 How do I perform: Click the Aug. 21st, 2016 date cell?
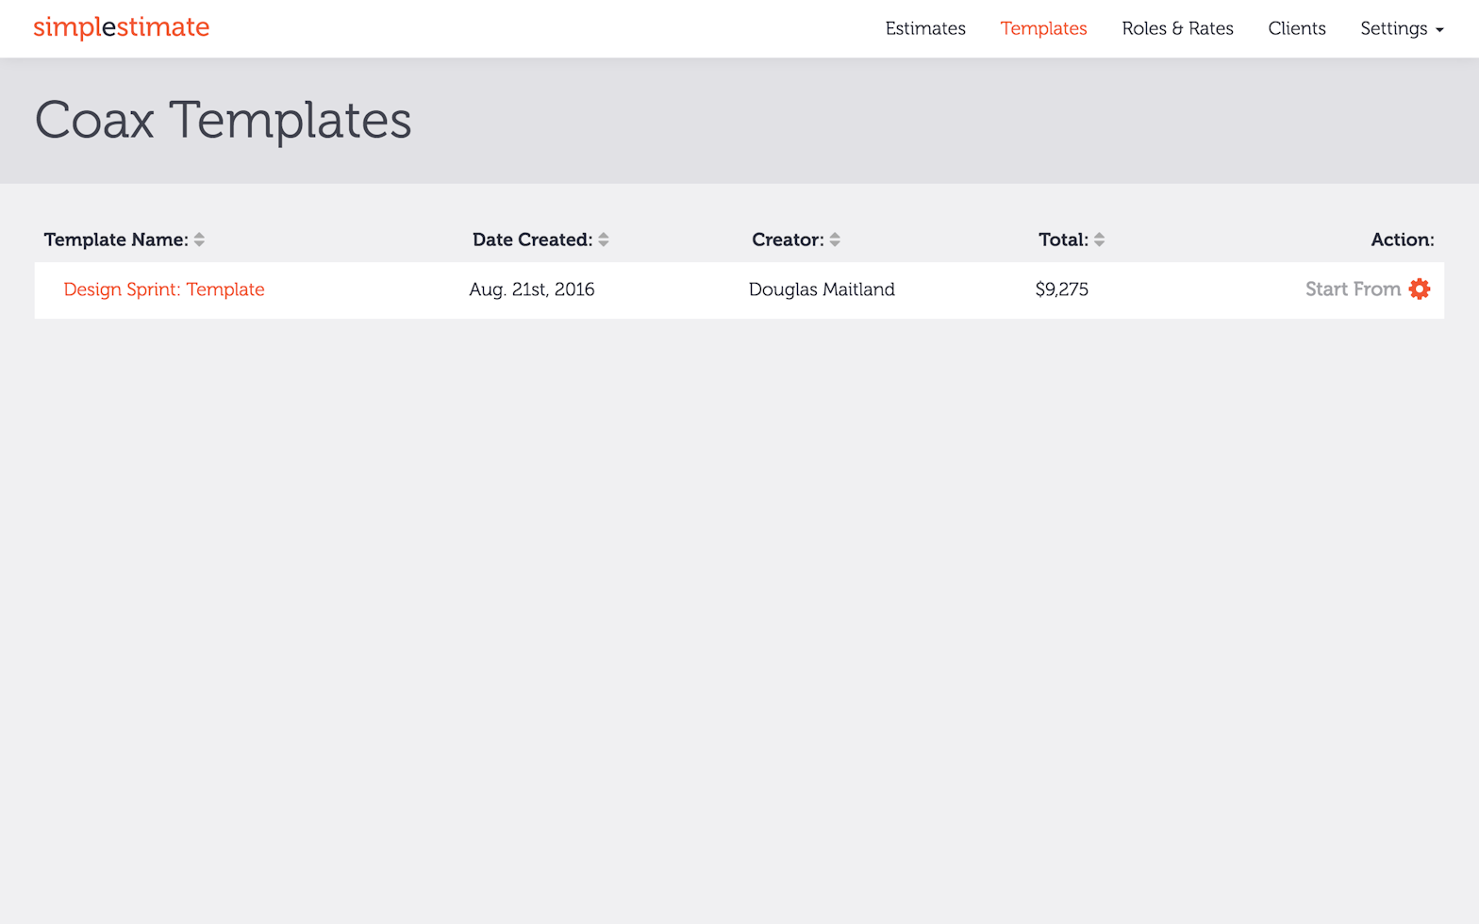(x=531, y=289)
